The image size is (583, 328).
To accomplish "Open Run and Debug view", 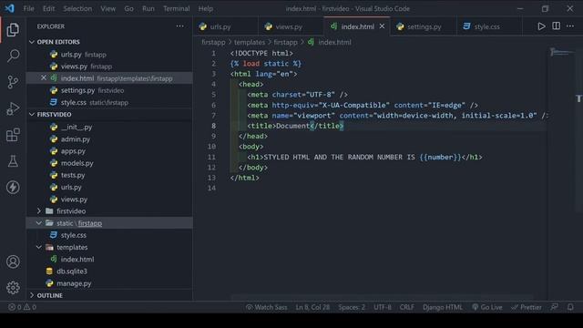I will (x=13, y=108).
